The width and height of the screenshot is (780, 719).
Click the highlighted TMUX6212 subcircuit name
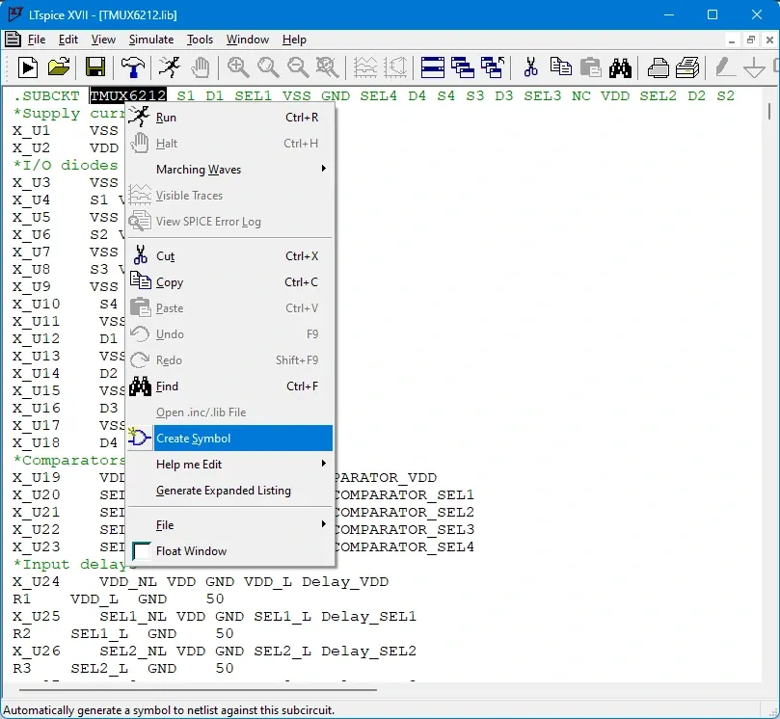128,95
